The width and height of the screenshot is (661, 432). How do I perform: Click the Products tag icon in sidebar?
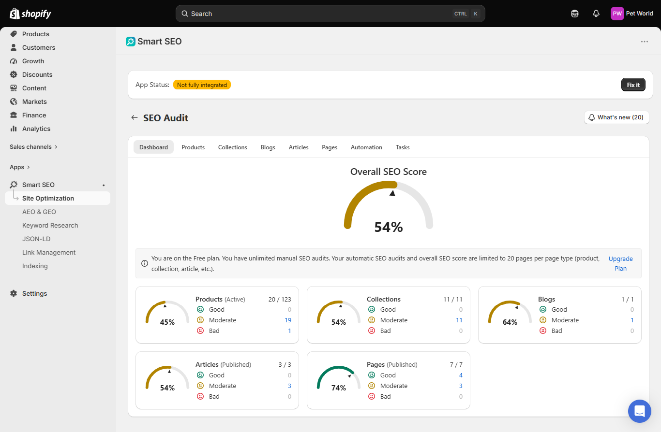(14, 34)
